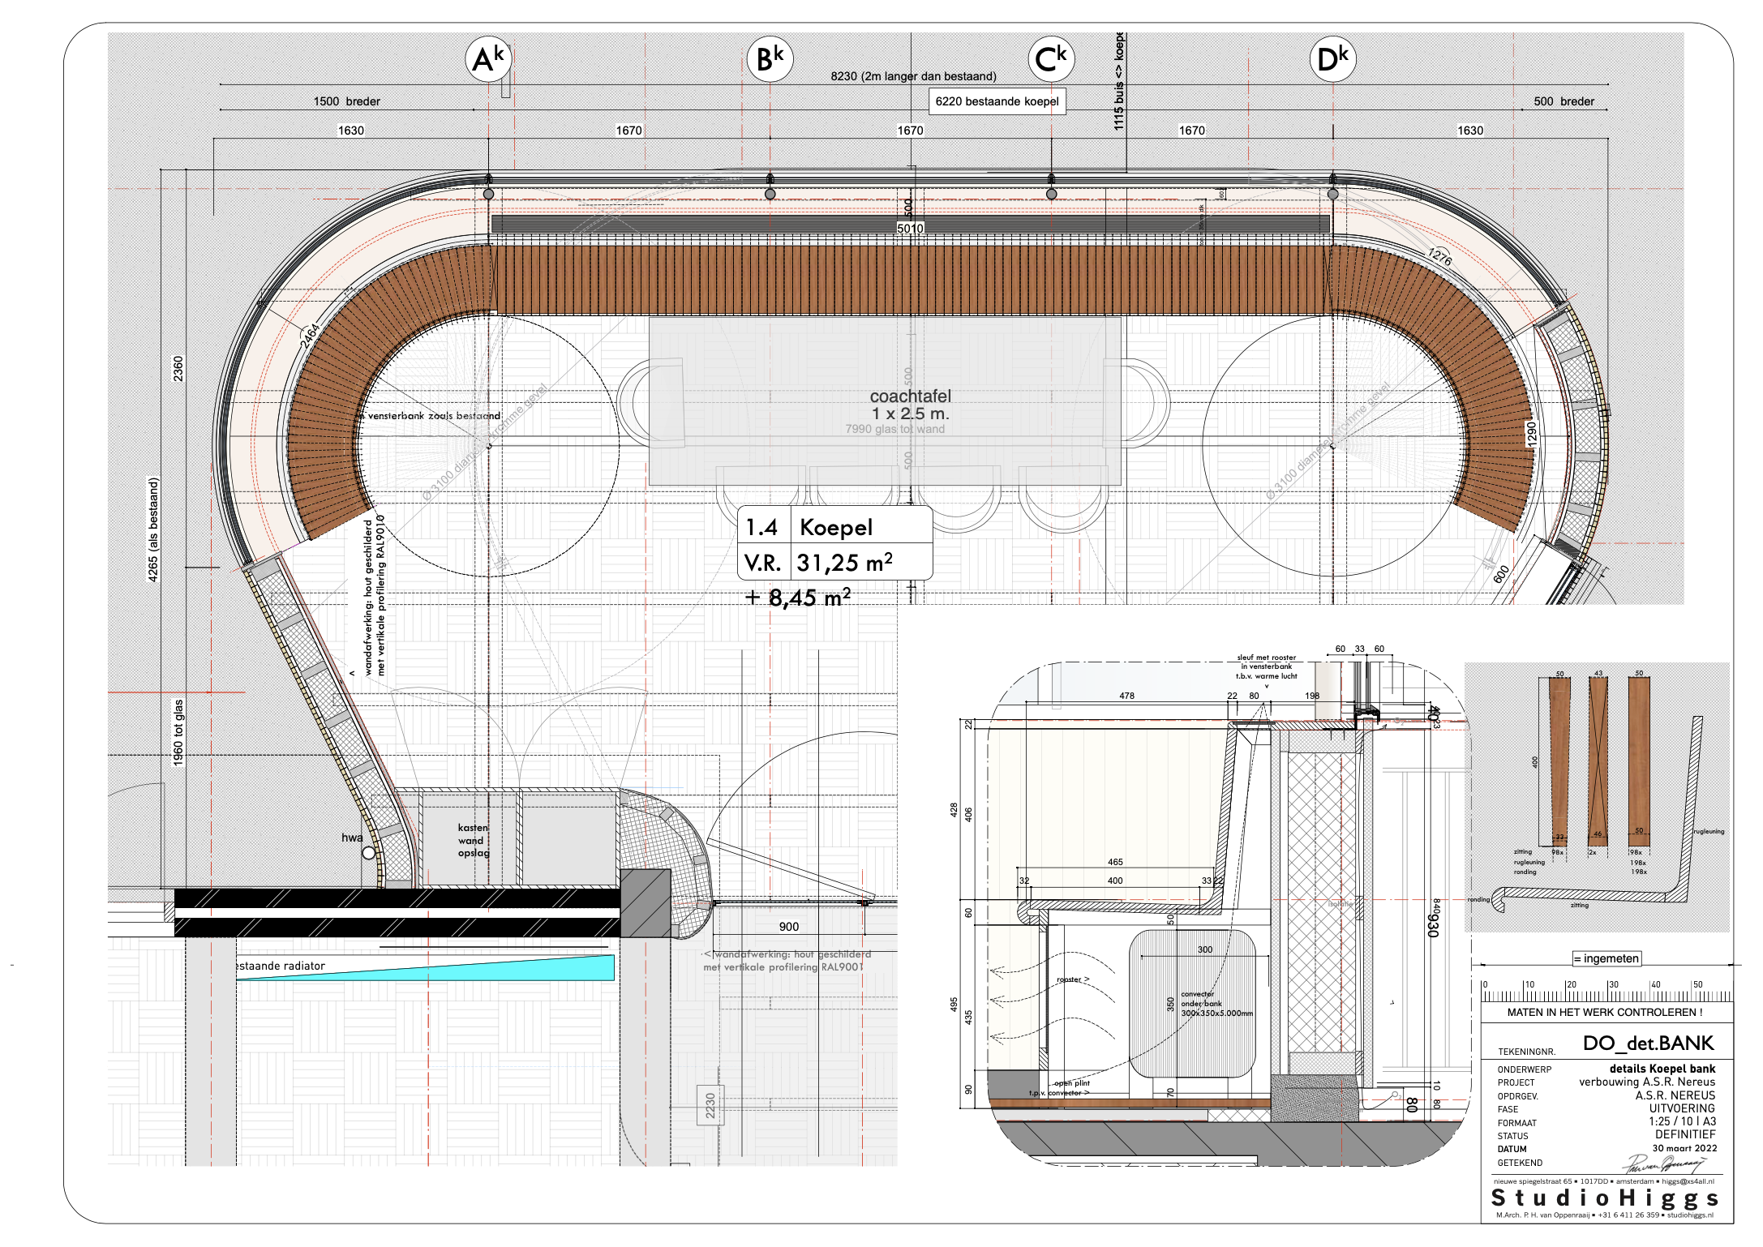Click the Ak grid axis bubble
The height and width of the screenshot is (1247, 1763).
(488, 59)
